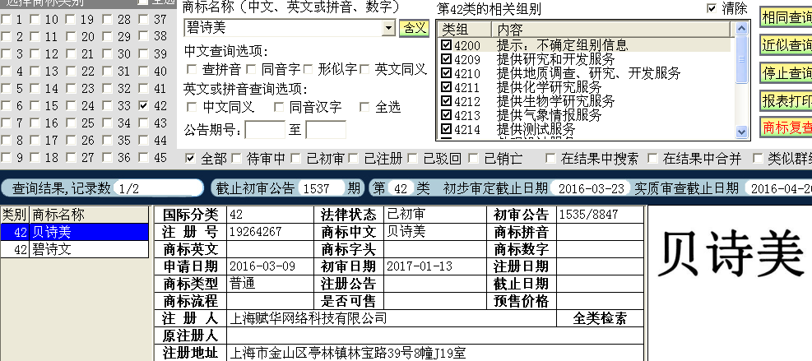Viewport: 812px width, 361px height.
Task: Filter by 已初审 status
Action: 295,158
